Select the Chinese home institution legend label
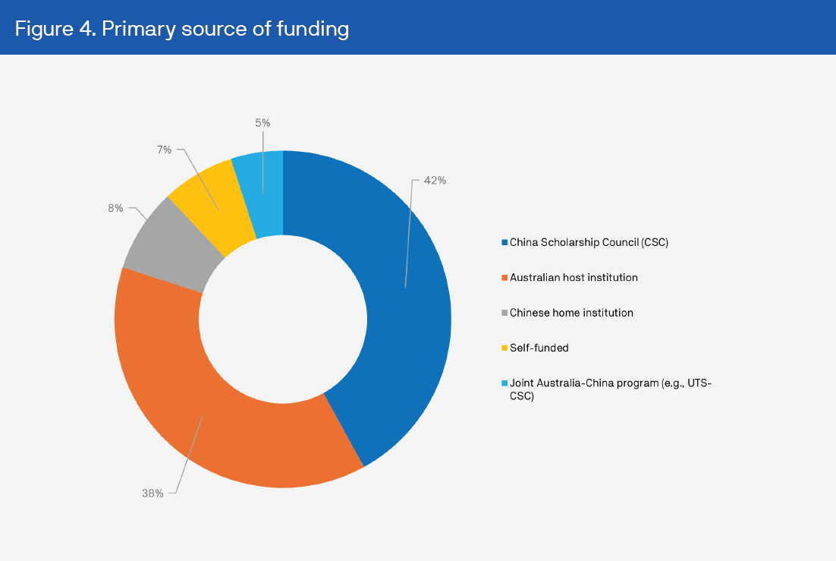Image resolution: width=836 pixels, height=561 pixels. 571,313
